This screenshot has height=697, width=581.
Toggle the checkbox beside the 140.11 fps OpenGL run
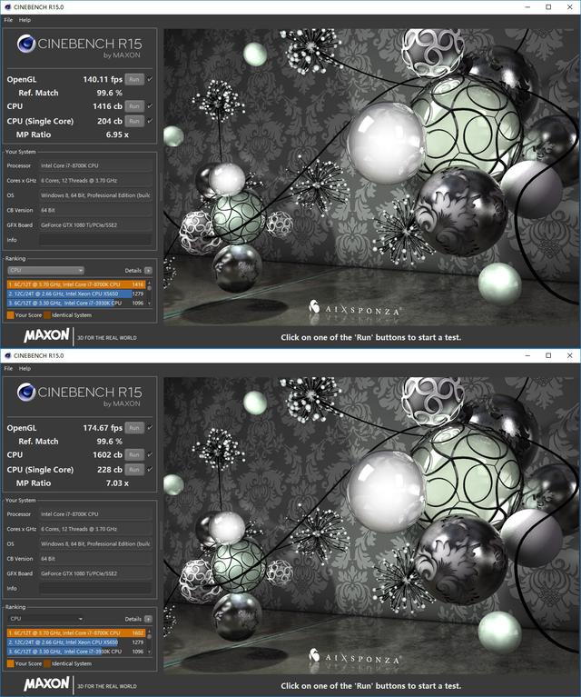tap(150, 80)
